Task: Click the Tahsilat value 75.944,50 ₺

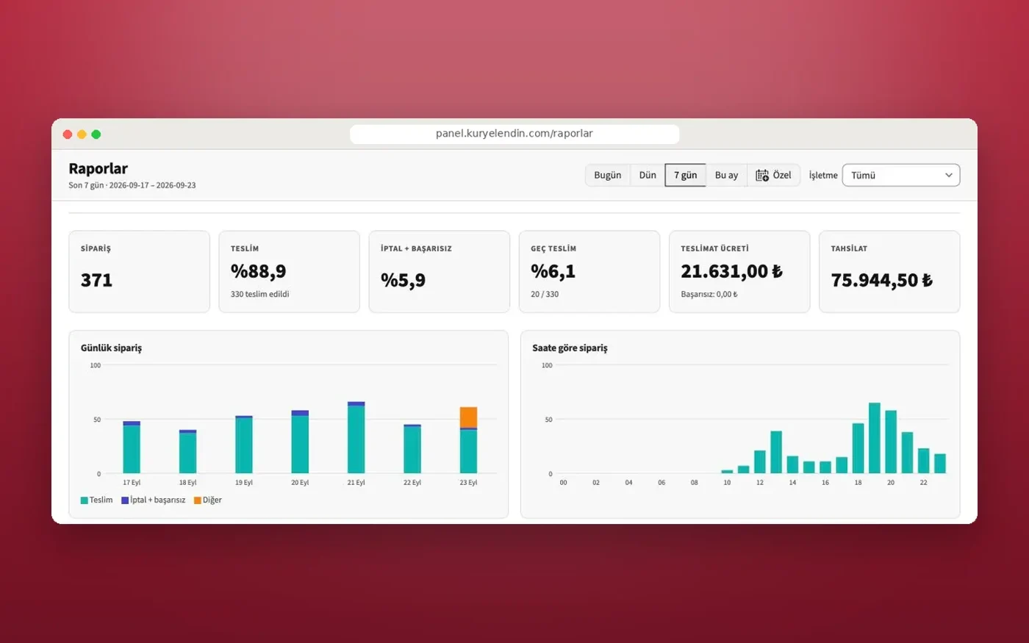Action: 881,280
